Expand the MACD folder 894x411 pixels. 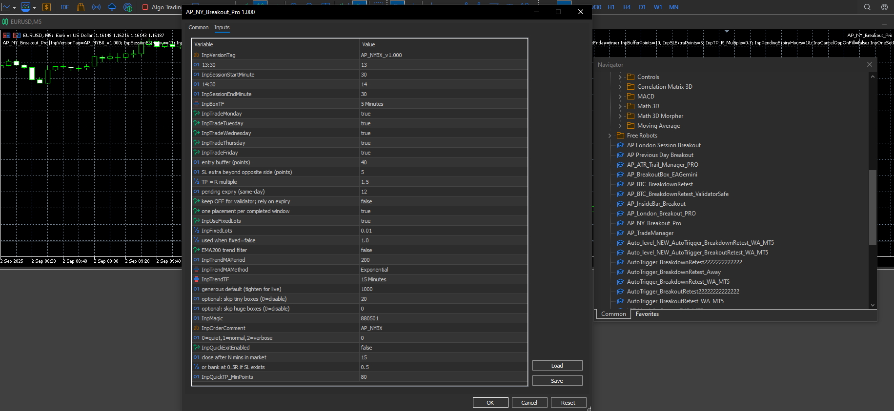620,97
